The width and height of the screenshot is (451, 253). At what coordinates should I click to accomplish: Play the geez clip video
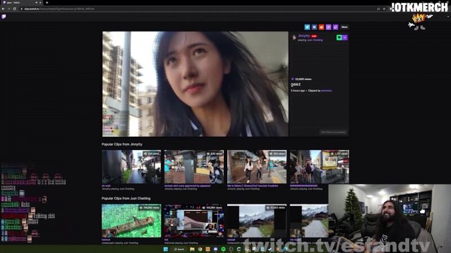(195, 84)
